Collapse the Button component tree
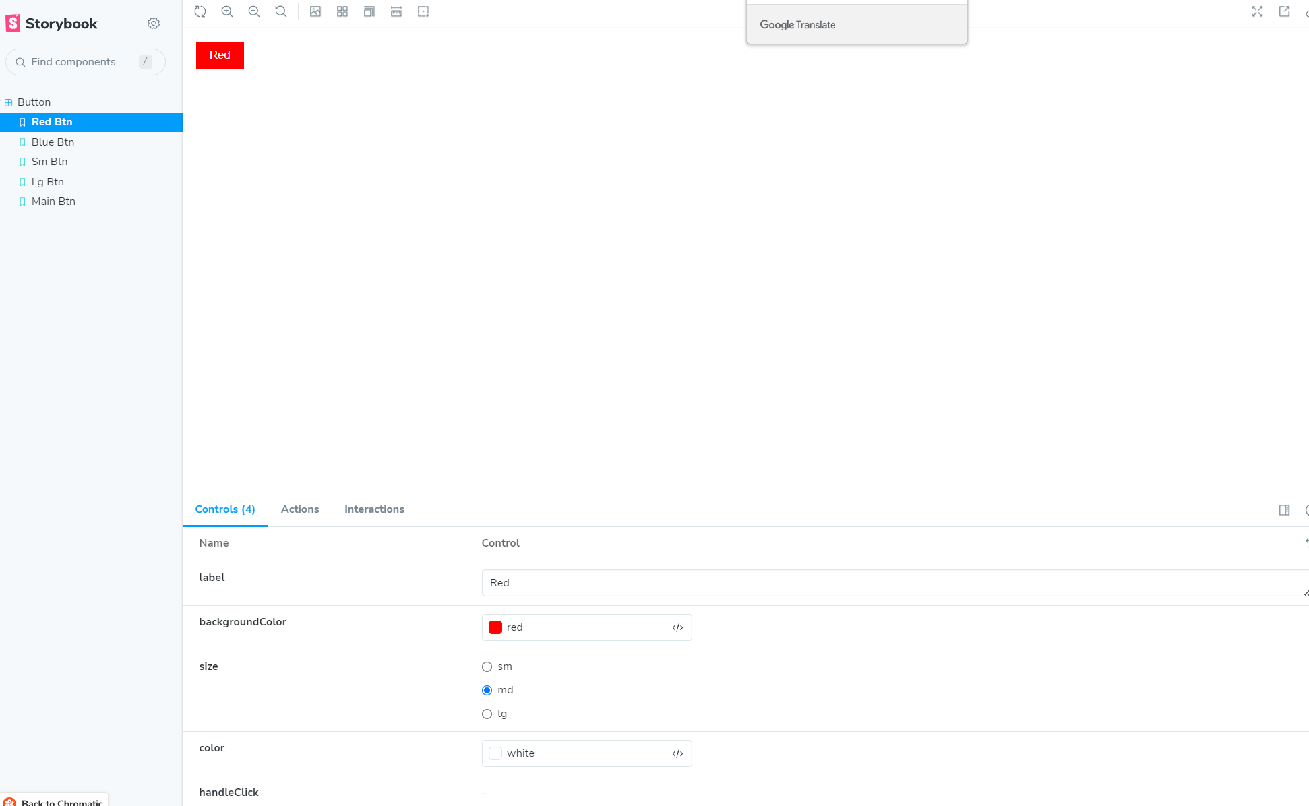1309x806 pixels. point(33,102)
